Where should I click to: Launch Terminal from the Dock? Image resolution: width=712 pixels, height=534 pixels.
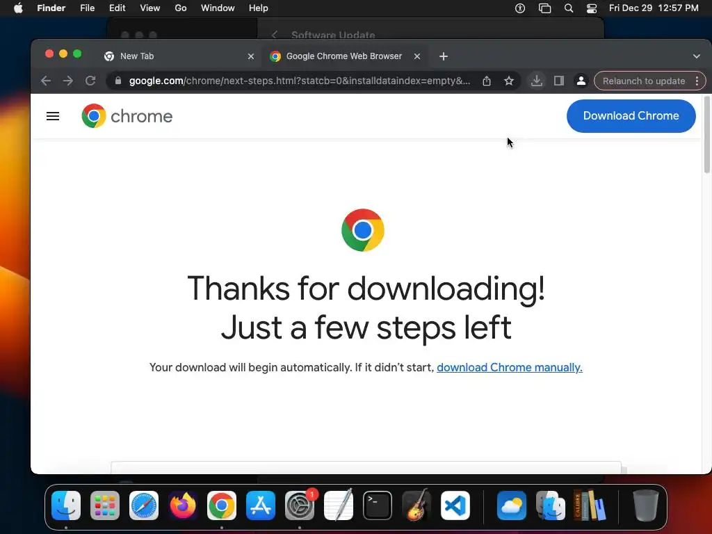click(378, 505)
